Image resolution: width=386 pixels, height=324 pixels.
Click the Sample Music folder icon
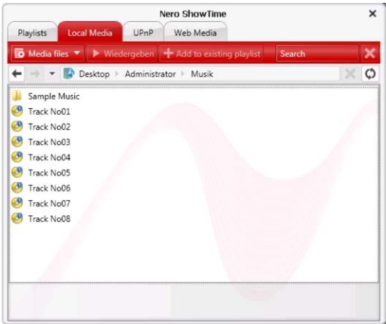coord(17,96)
